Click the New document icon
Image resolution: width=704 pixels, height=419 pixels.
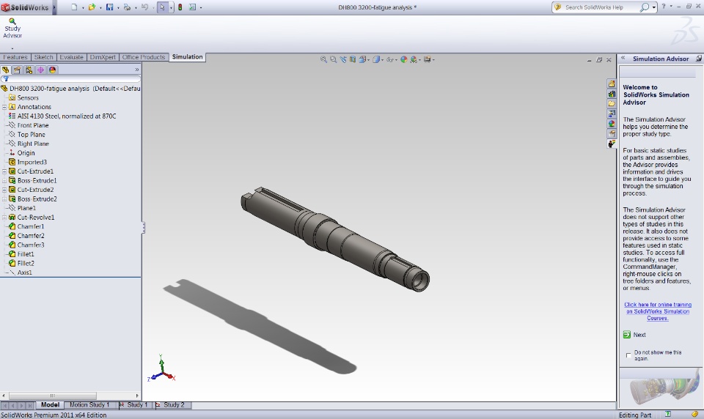click(75, 7)
